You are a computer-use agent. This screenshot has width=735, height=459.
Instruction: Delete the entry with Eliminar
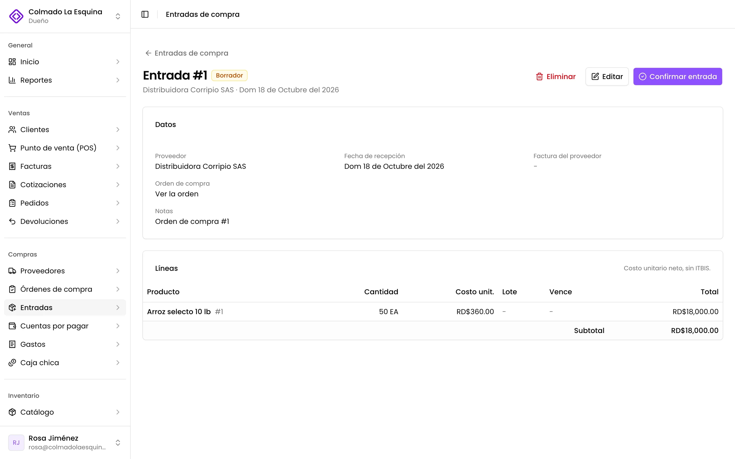[556, 76]
